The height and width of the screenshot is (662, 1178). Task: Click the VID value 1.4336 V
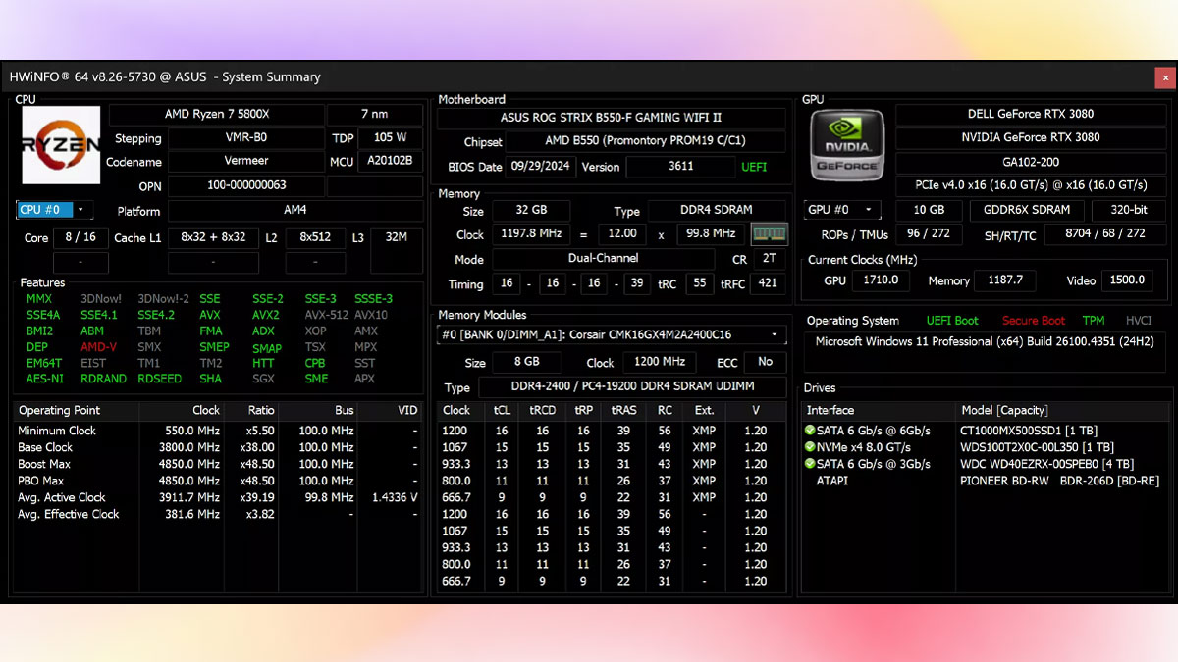click(395, 497)
